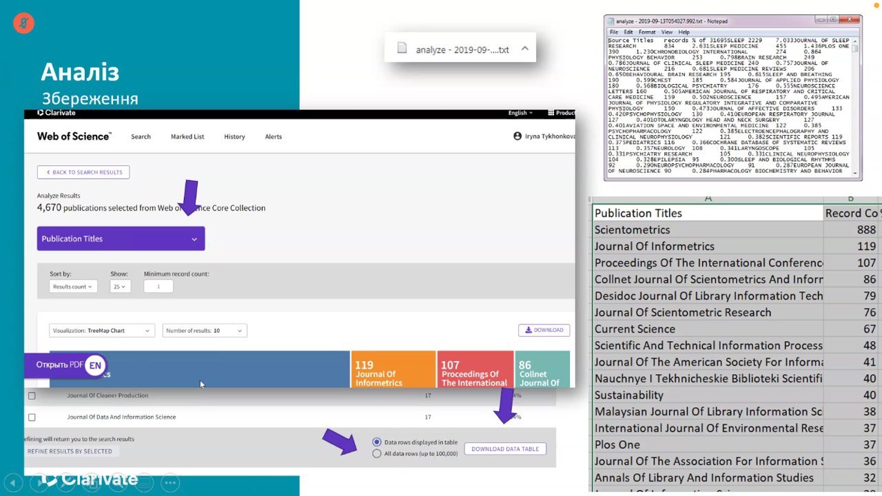Screen dimensions: 882x496
Task: Select the Plos One spreadsheet cell
Action: click(708, 445)
